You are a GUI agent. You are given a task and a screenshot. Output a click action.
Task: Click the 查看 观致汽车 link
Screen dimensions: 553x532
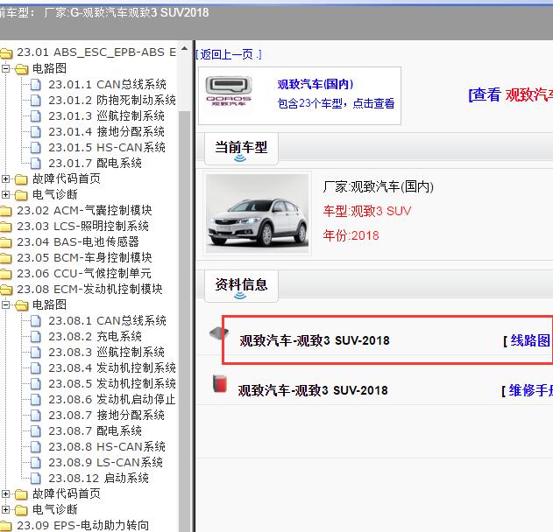pyautogui.click(x=510, y=95)
